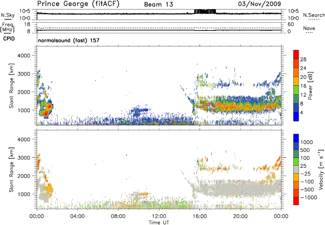Click "3000" on the velocity panel axis
Screen dimensions: 325x225
point(24,158)
